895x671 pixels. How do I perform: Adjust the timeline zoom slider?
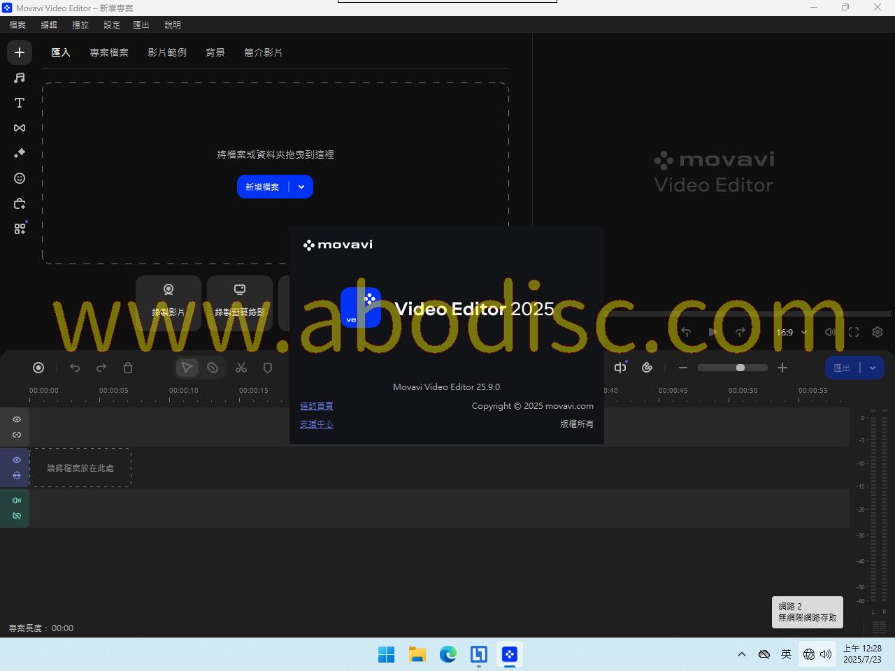point(733,368)
